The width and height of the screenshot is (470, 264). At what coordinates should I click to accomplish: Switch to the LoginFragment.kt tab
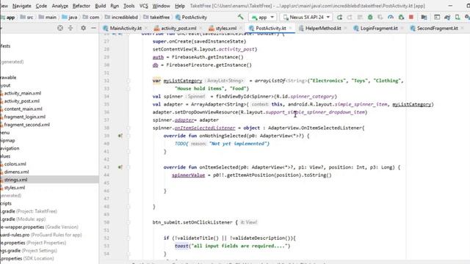[x=379, y=29]
